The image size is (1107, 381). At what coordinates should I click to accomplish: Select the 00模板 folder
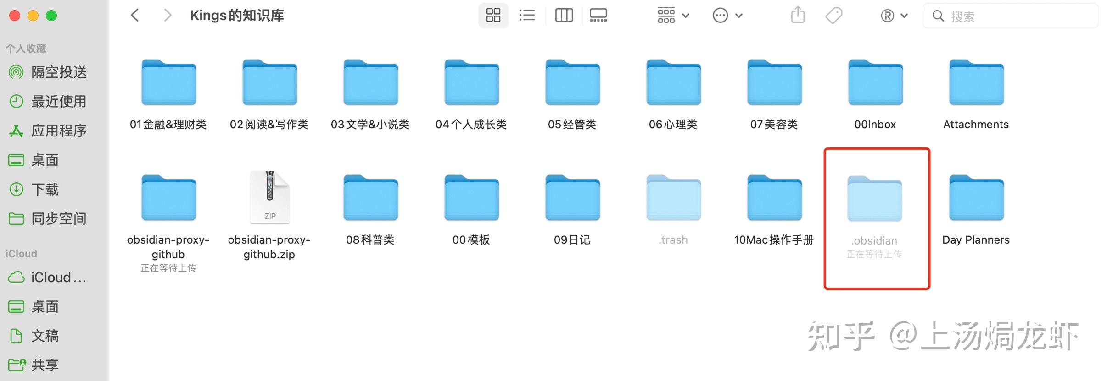[471, 198]
